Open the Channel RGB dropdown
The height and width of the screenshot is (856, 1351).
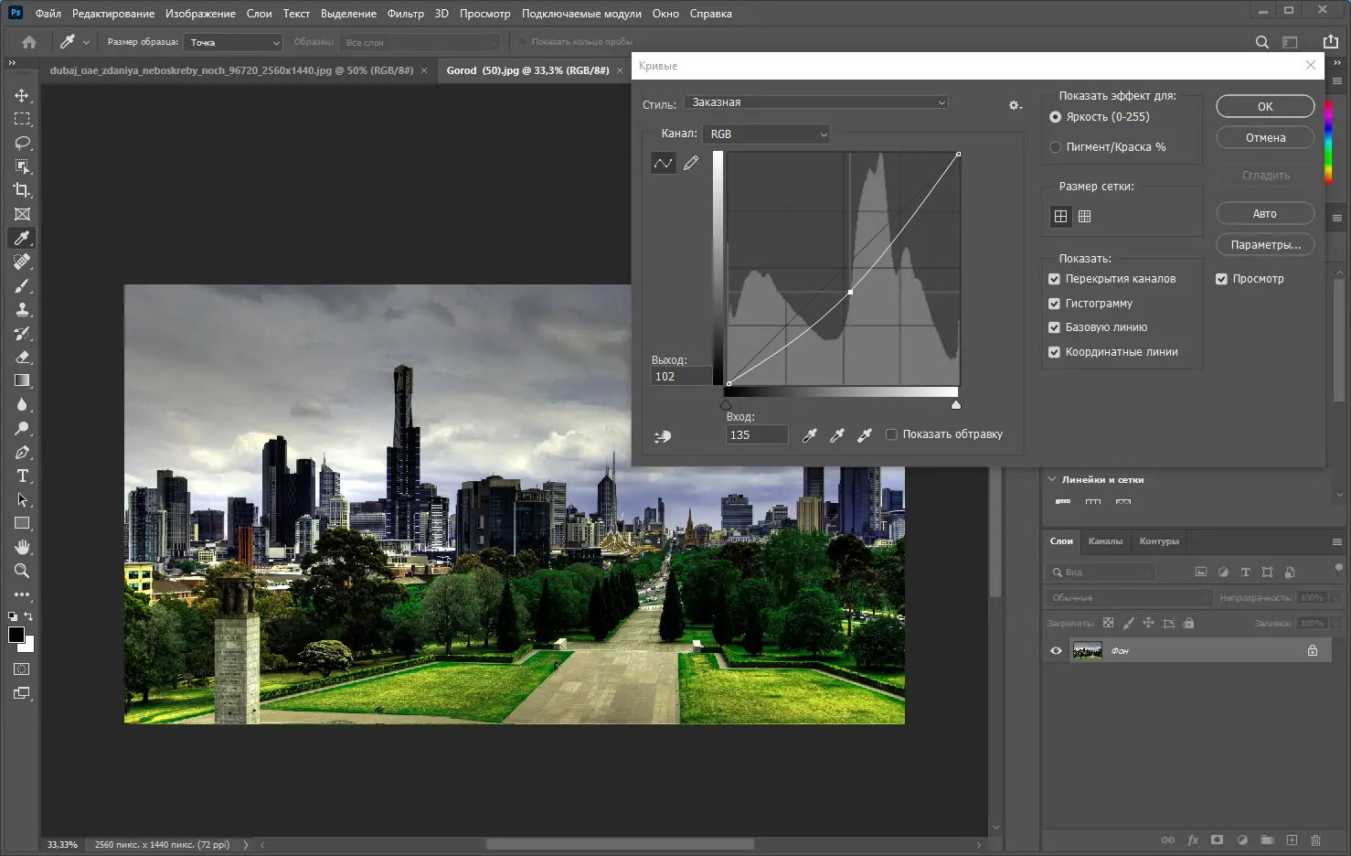[767, 134]
